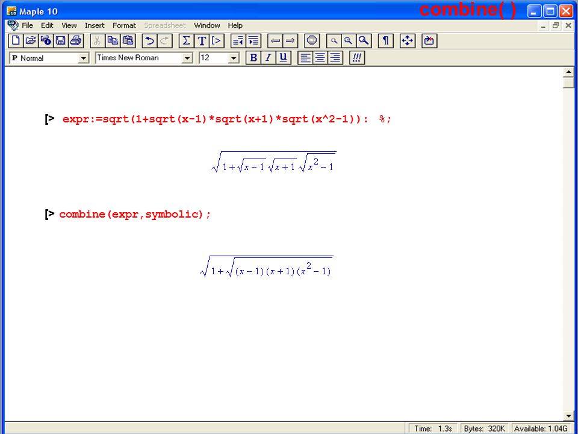Restart the Maple kernel with the restart icon

(429, 40)
